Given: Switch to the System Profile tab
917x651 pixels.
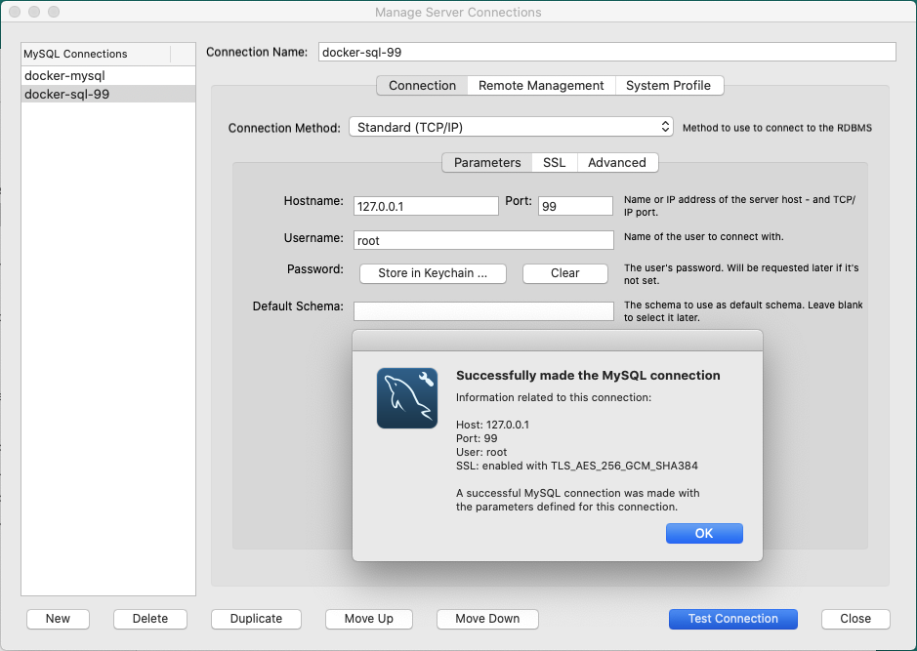Looking at the screenshot, I should pos(668,86).
